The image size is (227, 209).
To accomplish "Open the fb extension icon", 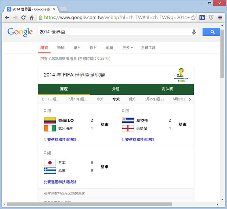I will (x=202, y=18).
